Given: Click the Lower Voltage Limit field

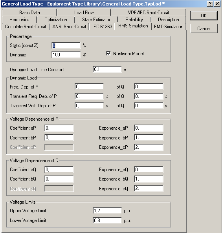Looking at the screenshot, I should 107,220.
